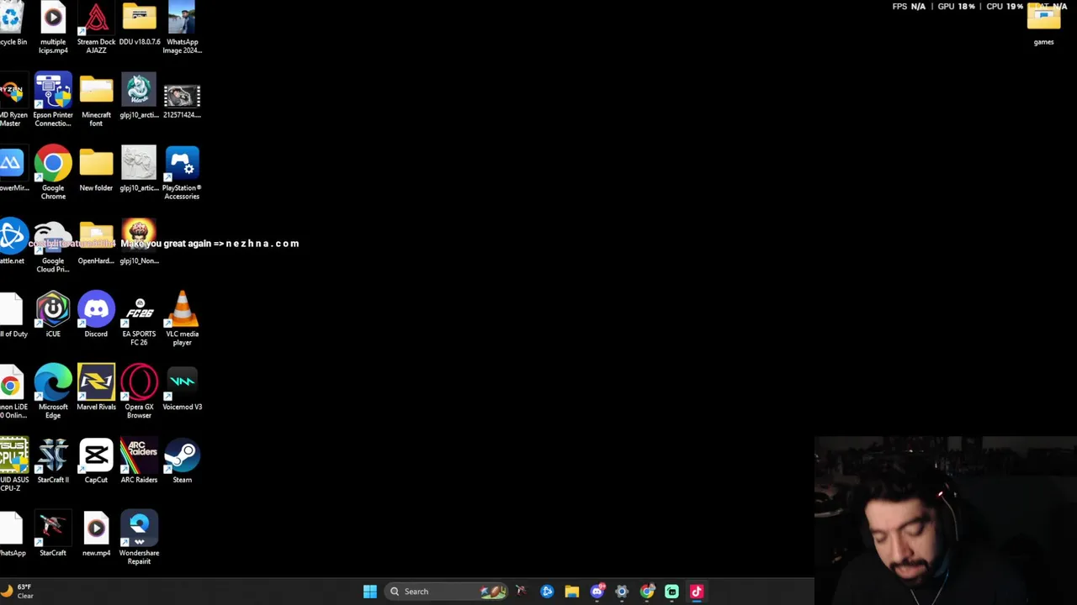Viewport: 1077px width, 605px height.
Task: Open the Recycle Bin icon
Action: point(12,24)
